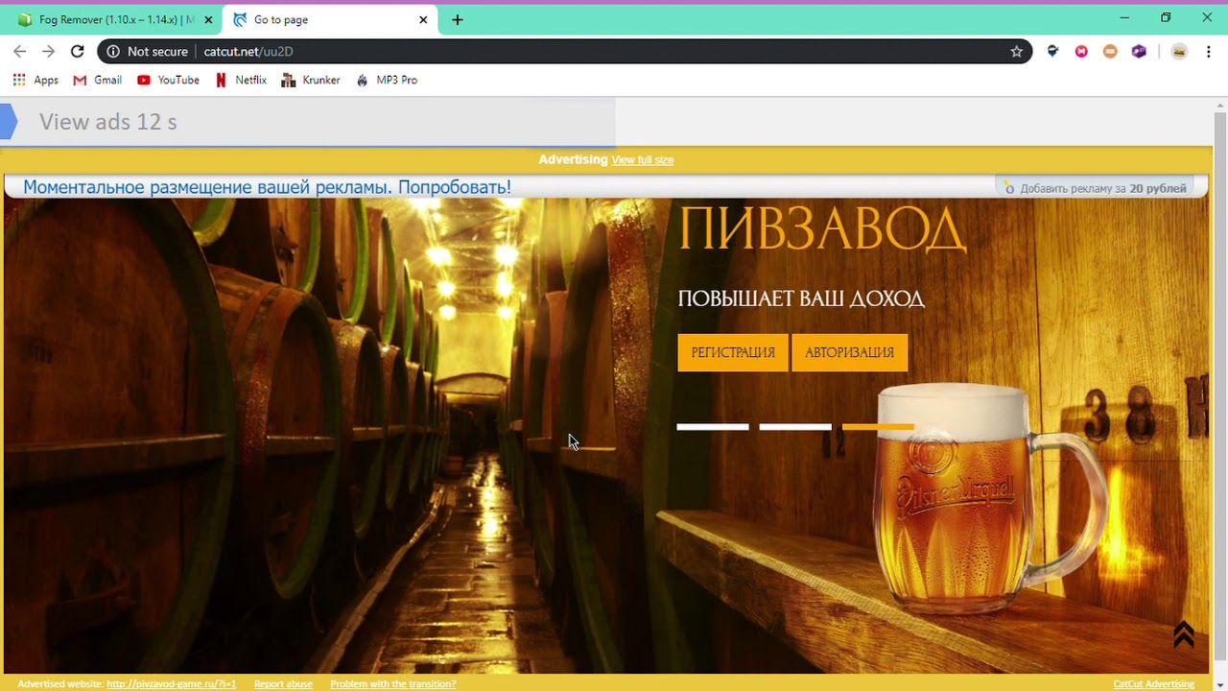Click the browser back arrow
The height and width of the screenshot is (691, 1228).
tap(20, 52)
